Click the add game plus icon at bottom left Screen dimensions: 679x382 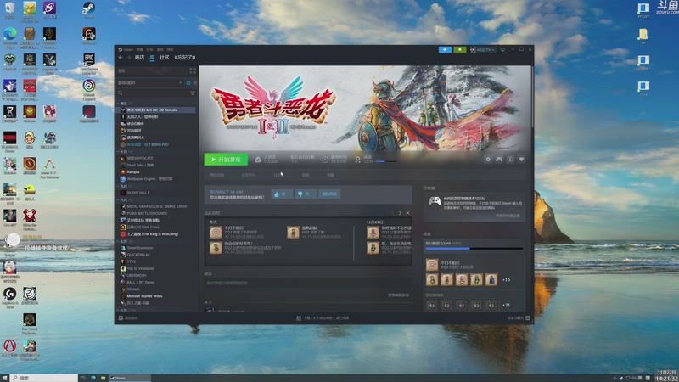[x=121, y=317]
